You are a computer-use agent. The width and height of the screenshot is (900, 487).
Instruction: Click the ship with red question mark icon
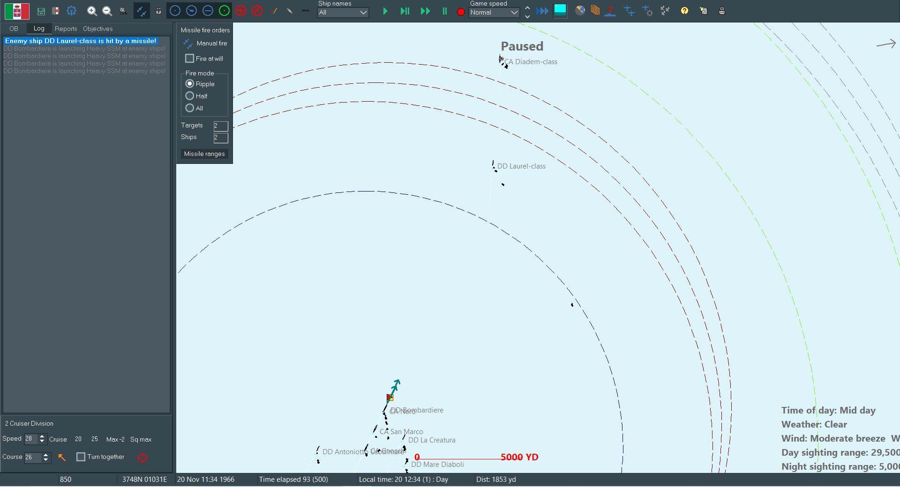(x=610, y=11)
